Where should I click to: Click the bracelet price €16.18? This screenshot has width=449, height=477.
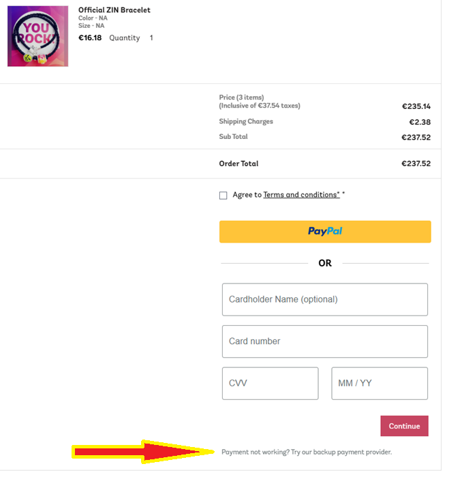[x=90, y=38]
